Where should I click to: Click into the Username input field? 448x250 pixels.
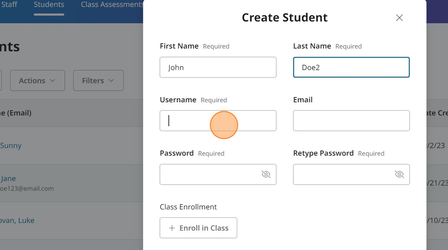coord(218,121)
